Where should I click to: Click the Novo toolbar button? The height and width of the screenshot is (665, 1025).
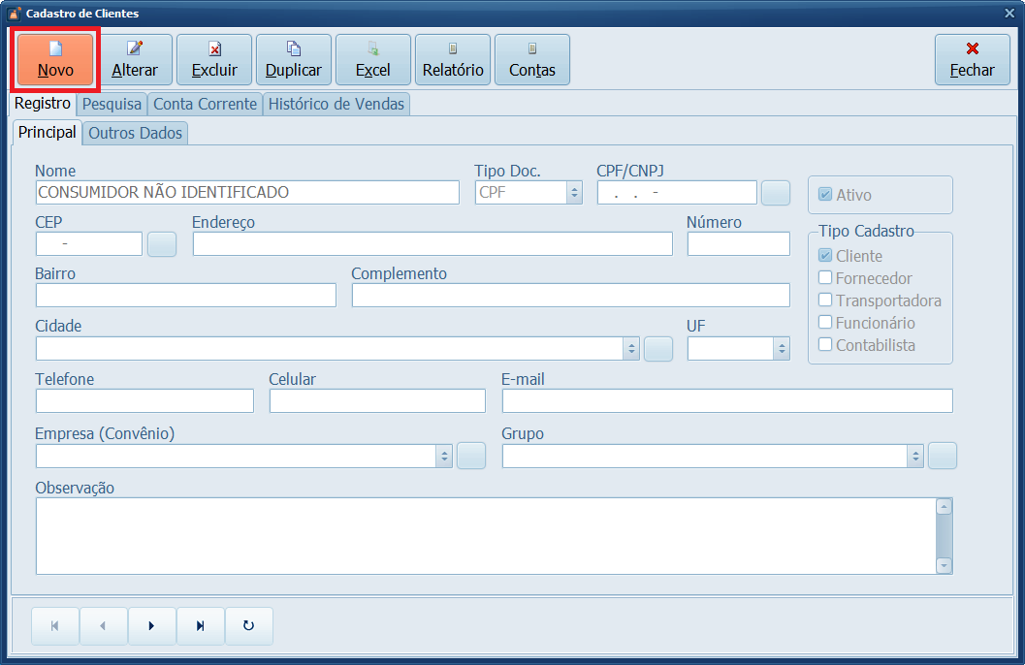point(55,60)
